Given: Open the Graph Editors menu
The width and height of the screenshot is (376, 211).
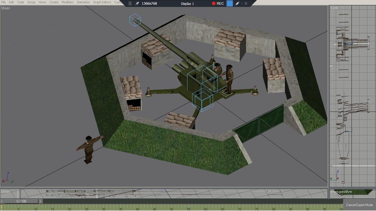Looking at the screenshot, I should tap(102, 2).
